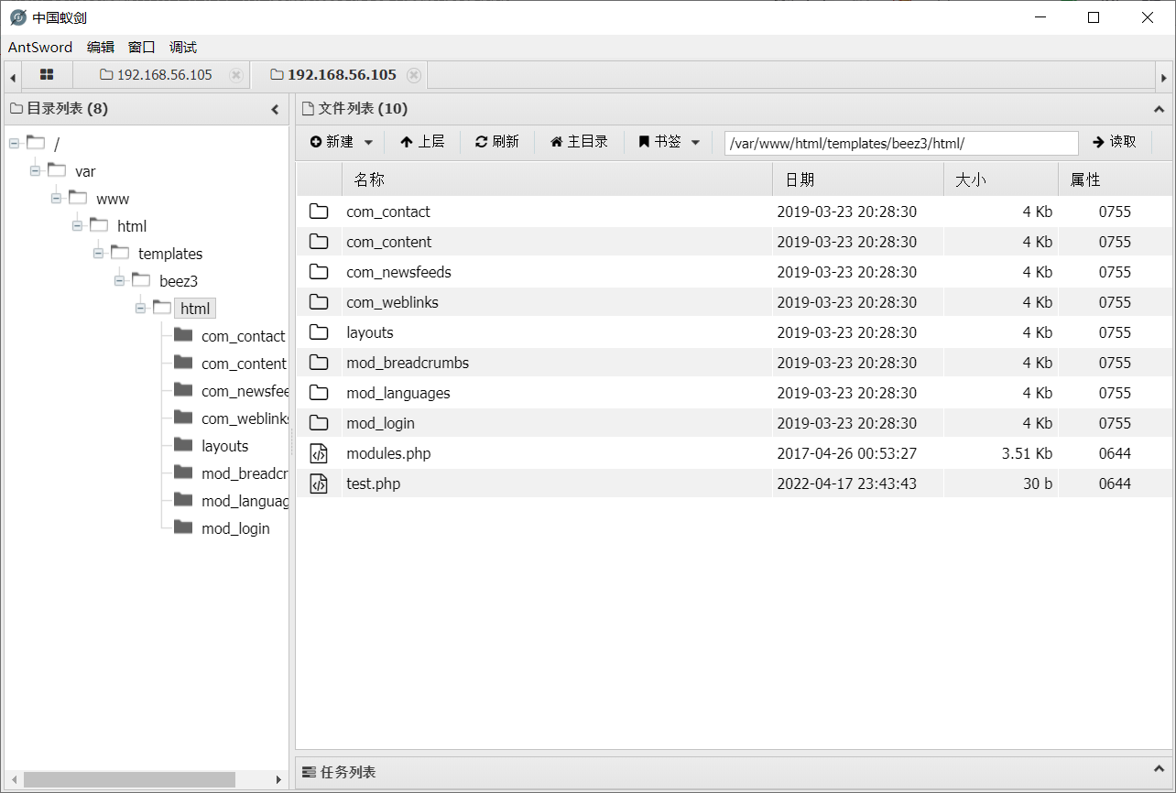The image size is (1176, 793).
Task: Collapse the beez3 tree node
Action: [x=119, y=280]
